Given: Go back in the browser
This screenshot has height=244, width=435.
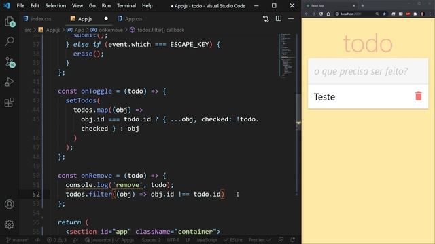Looking at the screenshot, I should tap(307, 14).
